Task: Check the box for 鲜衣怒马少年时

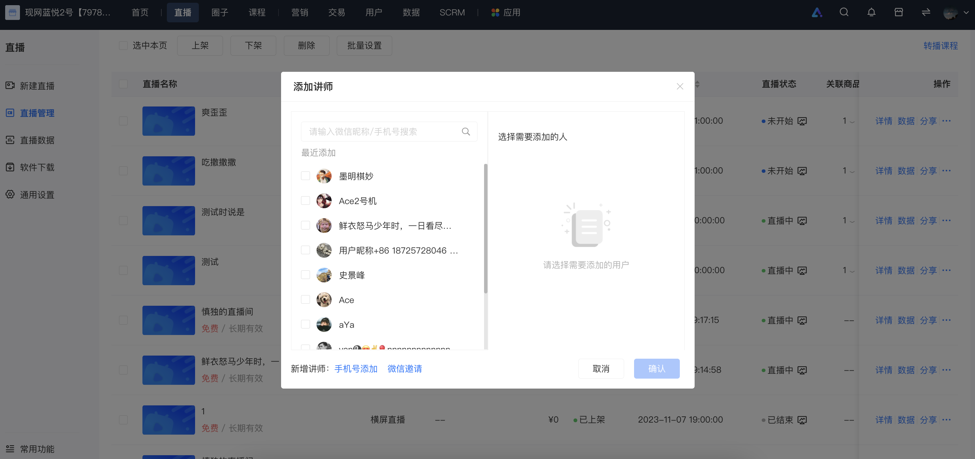Action: tap(306, 225)
